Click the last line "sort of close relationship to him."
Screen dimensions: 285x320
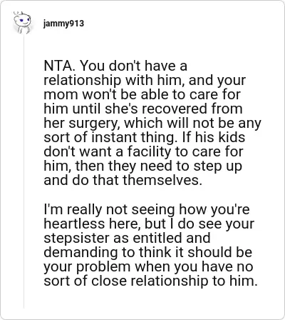click(x=150, y=281)
